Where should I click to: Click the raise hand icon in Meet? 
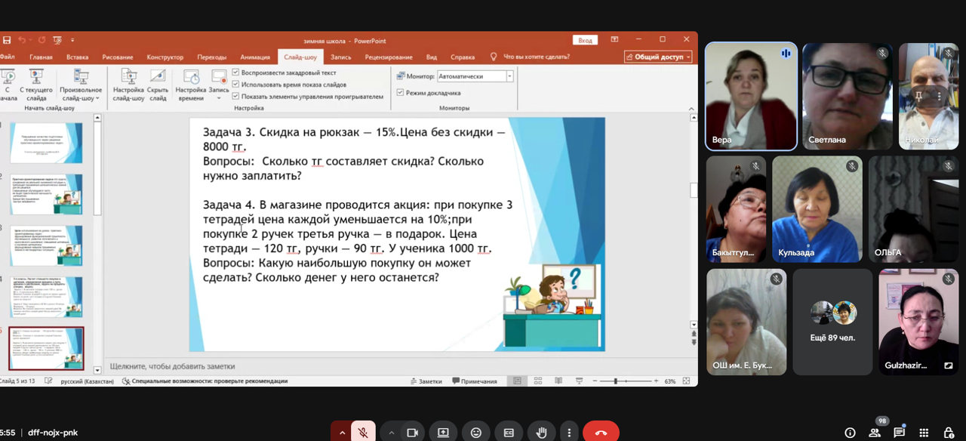(541, 433)
